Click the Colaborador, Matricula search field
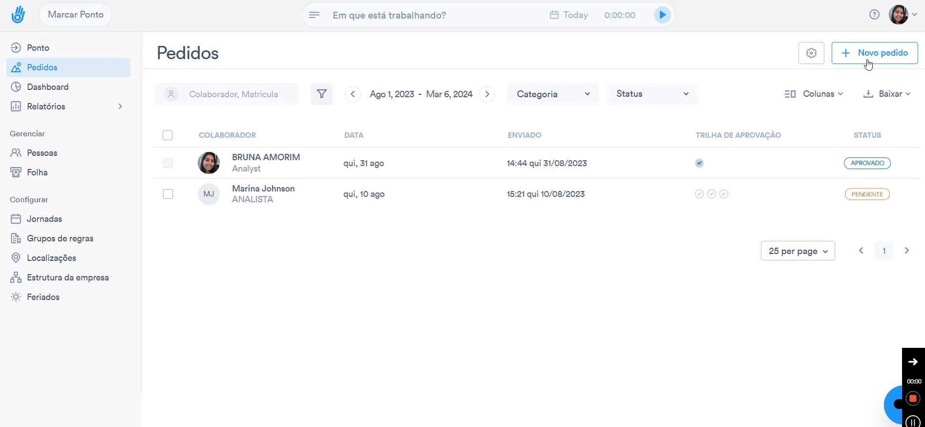925x427 pixels. point(233,94)
